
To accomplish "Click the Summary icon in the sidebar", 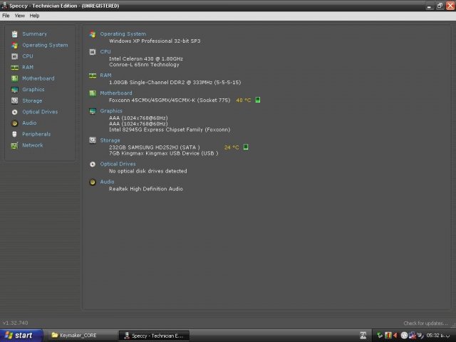I will point(14,33).
